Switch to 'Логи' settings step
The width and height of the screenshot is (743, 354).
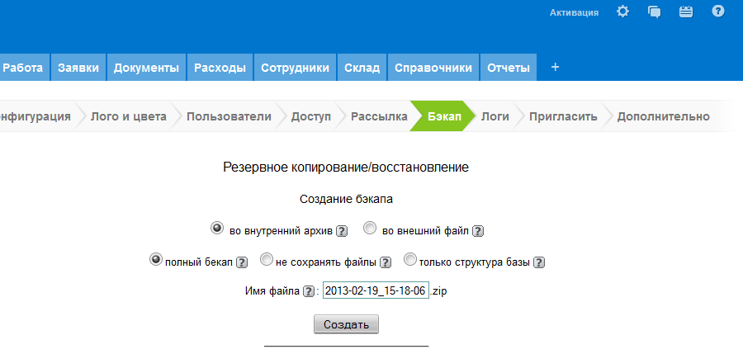pyautogui.click(x=495, y=116)
